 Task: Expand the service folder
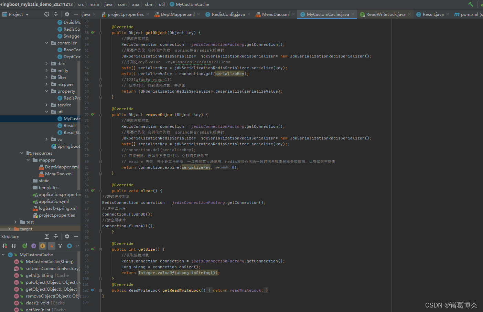click(x=47, y=105)
